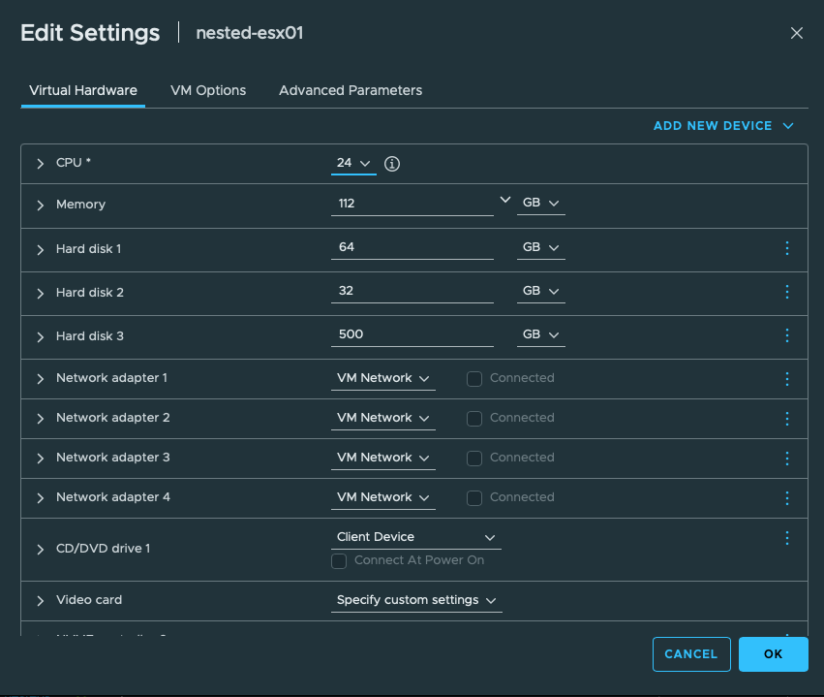Change Hard disk 2 unit GB dropdown
Image resolution: width=824 pixels, height=697 pixels.
pyautogui.click(x=540, y=291)
